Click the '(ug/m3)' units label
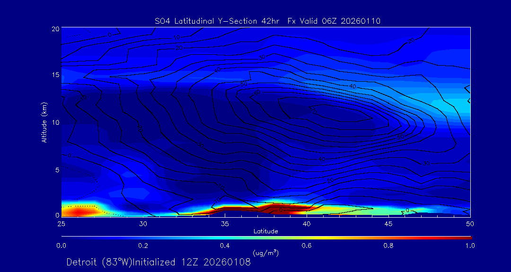The height and width of the screenshot is (272, 511). (x=266, y=253)
